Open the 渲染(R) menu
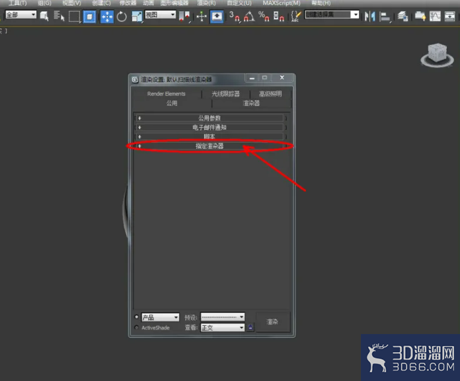Image resolution: width=460 pixels, height=381 pixels. [206, 3]
